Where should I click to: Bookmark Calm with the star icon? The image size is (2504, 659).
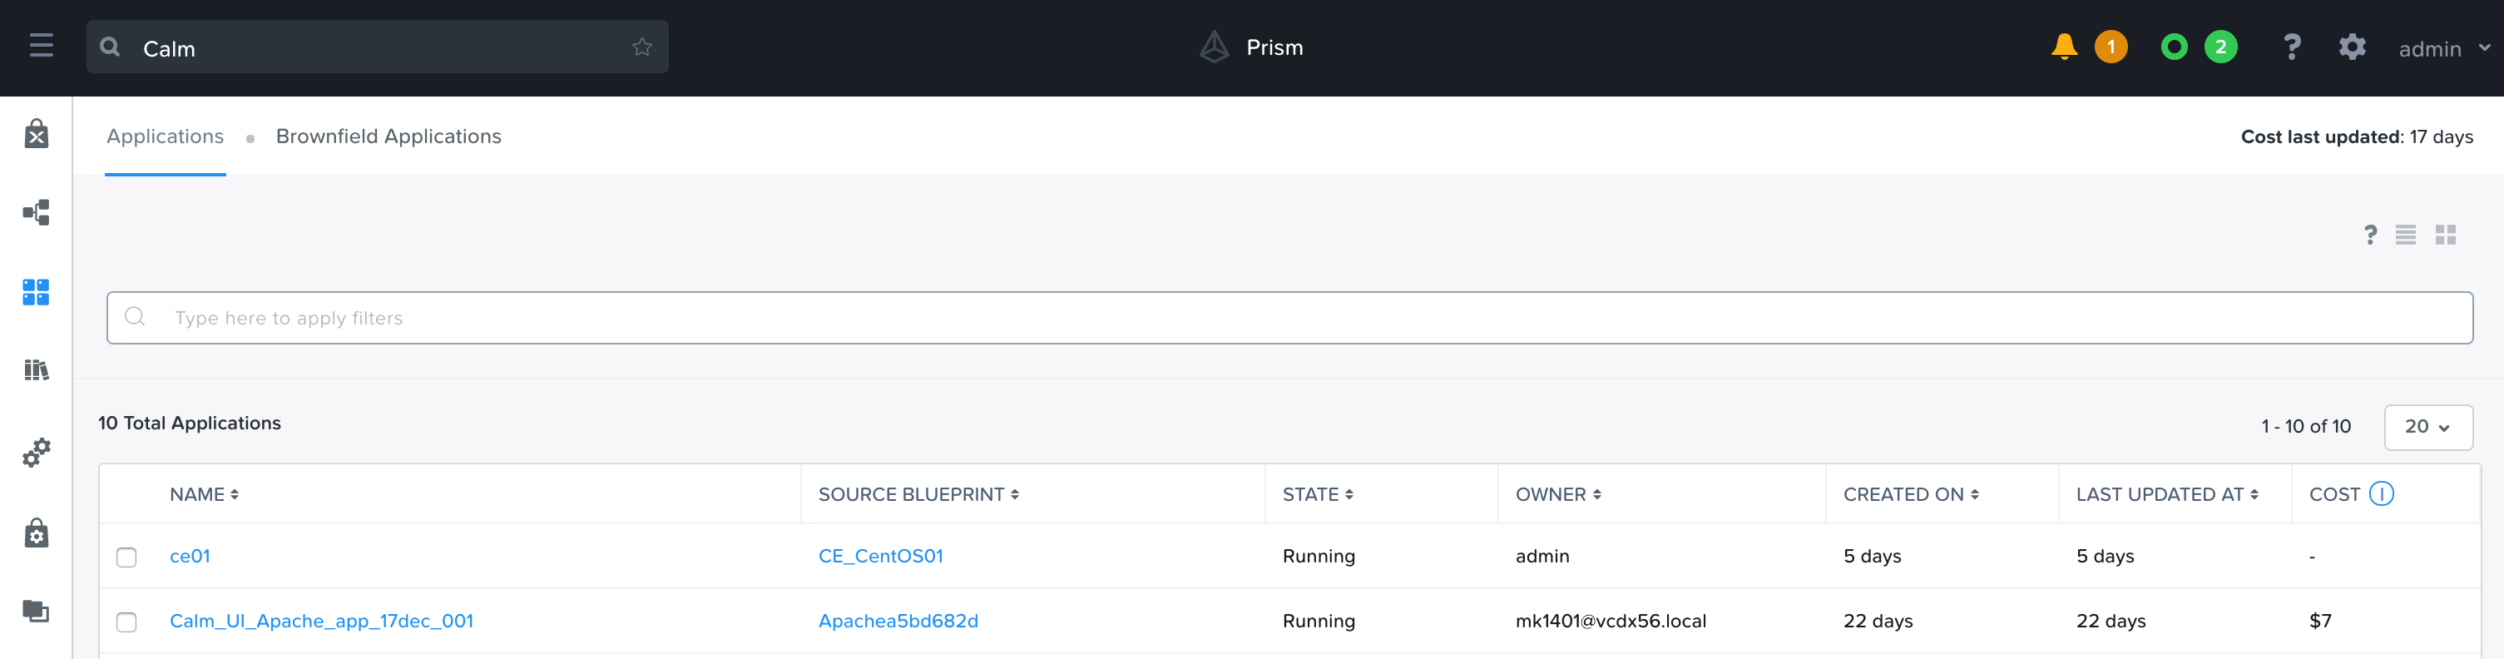(641, 47)
